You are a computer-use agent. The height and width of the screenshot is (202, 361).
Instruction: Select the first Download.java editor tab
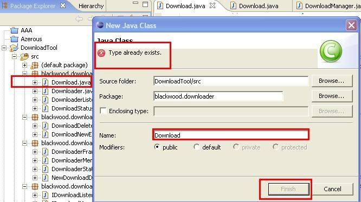pyautogui.click(x=185, y=6)
